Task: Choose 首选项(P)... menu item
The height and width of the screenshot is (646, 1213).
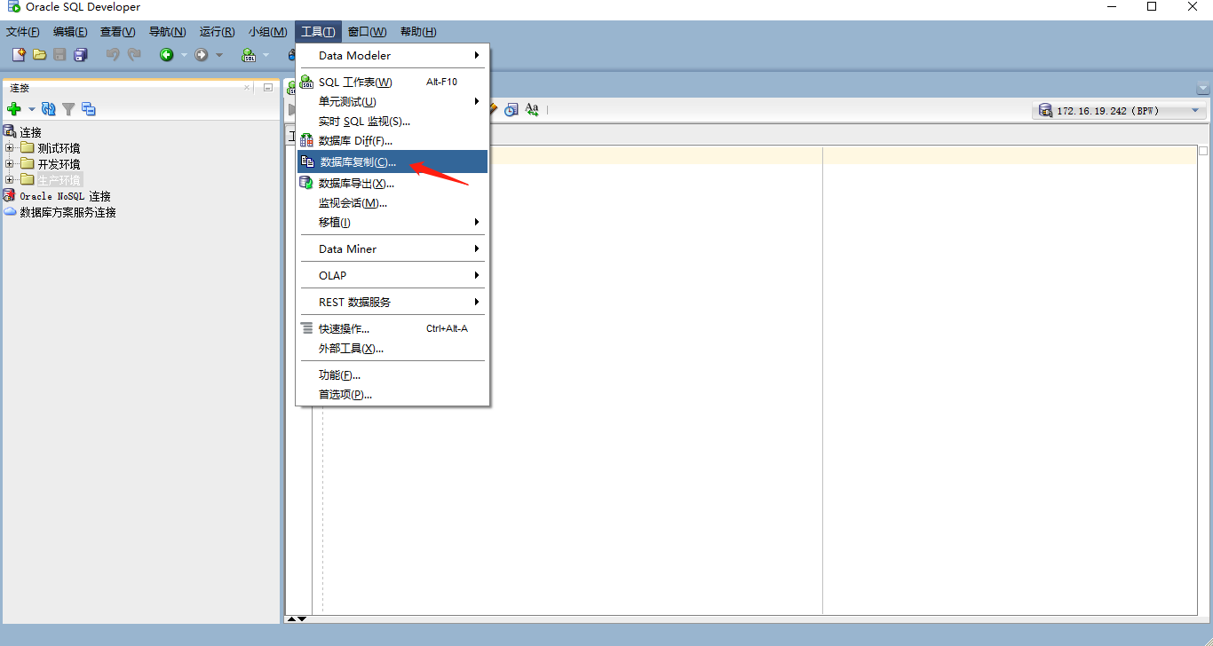Action: pyautogui.click(x=392, y=394)
